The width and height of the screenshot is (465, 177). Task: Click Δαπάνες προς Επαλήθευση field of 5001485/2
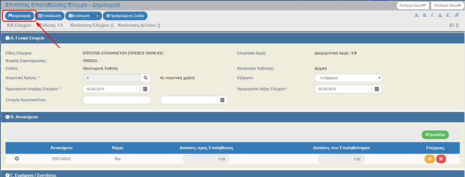[206, 159]
